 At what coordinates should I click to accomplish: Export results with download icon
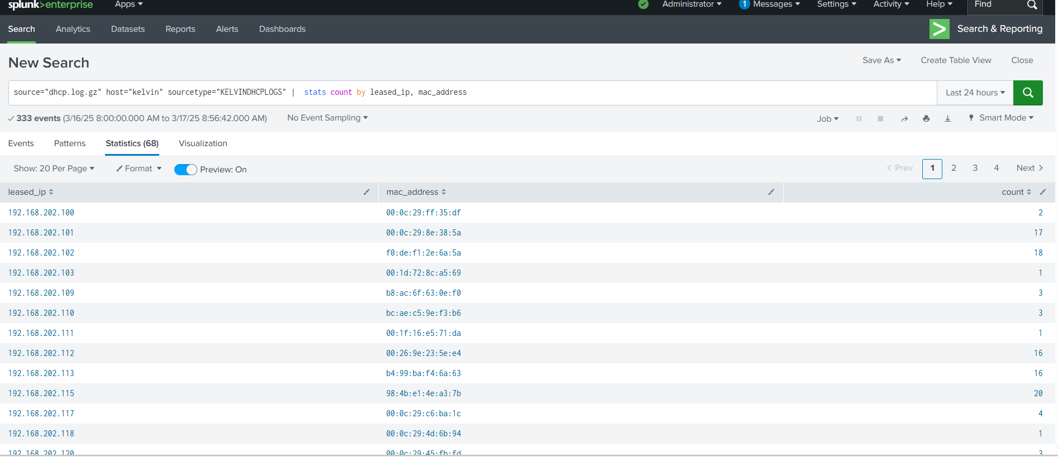click(x=947, y=118)
